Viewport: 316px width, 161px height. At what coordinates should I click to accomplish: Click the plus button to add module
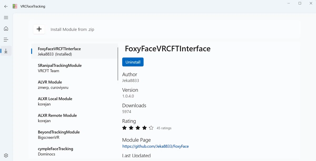click(39, 29)
